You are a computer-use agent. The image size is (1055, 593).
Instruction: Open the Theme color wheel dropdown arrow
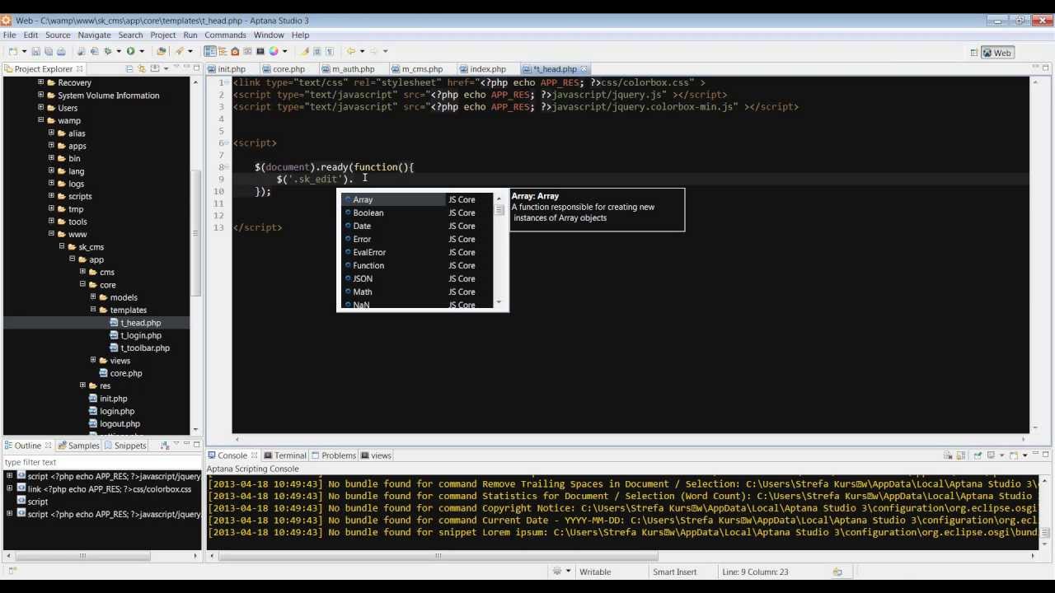284,51
